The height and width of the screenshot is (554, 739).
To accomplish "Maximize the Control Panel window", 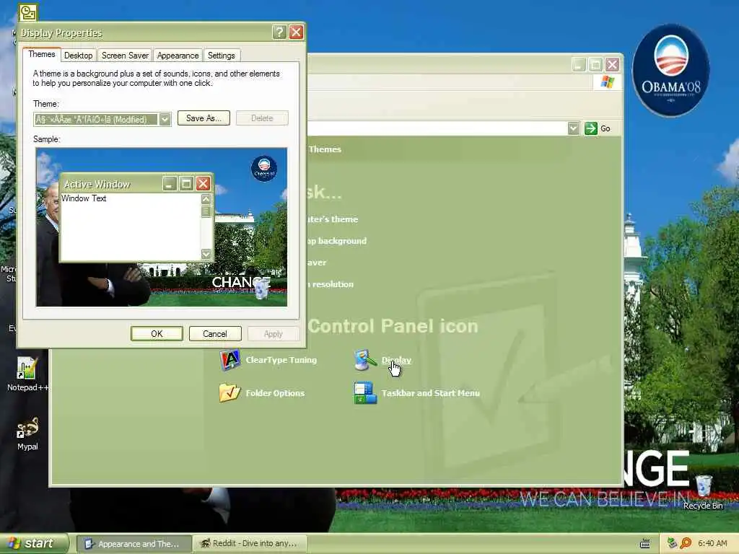I will click(x=595, y=64).
